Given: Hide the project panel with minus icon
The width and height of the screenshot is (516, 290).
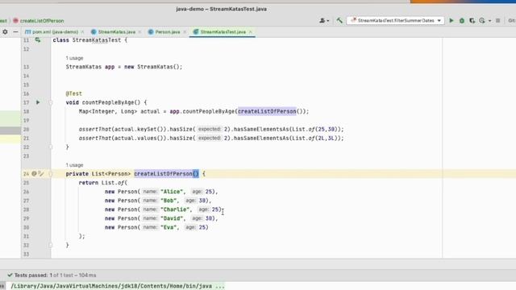Looking at the screenshot, I should [x=15, y=32].
